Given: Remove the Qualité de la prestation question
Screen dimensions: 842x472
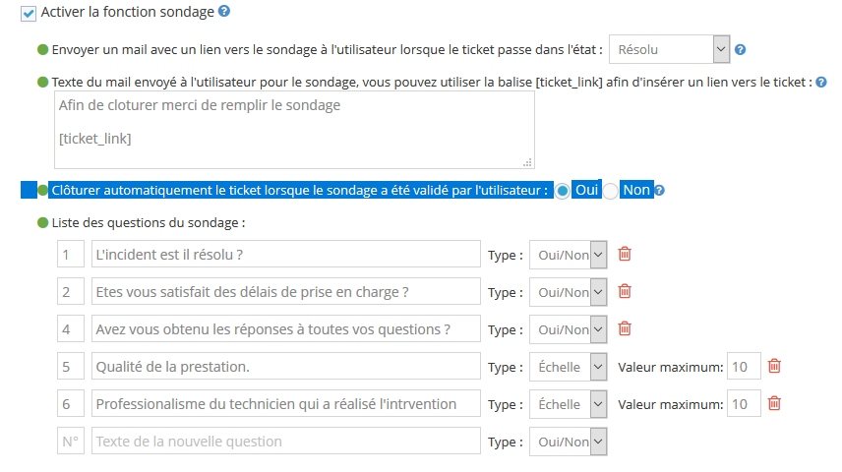Looking at the screenshot, I should pyautogui.click(x=774, y=366).
